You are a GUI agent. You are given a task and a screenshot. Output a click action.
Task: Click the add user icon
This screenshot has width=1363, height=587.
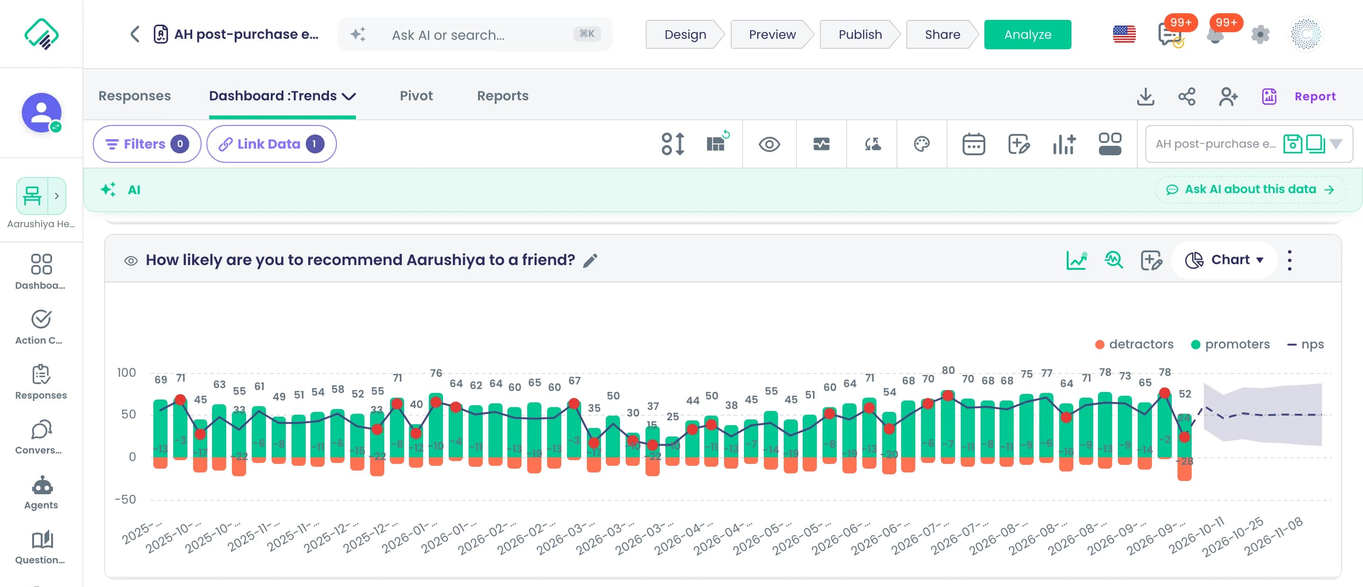pos(1228,96)
